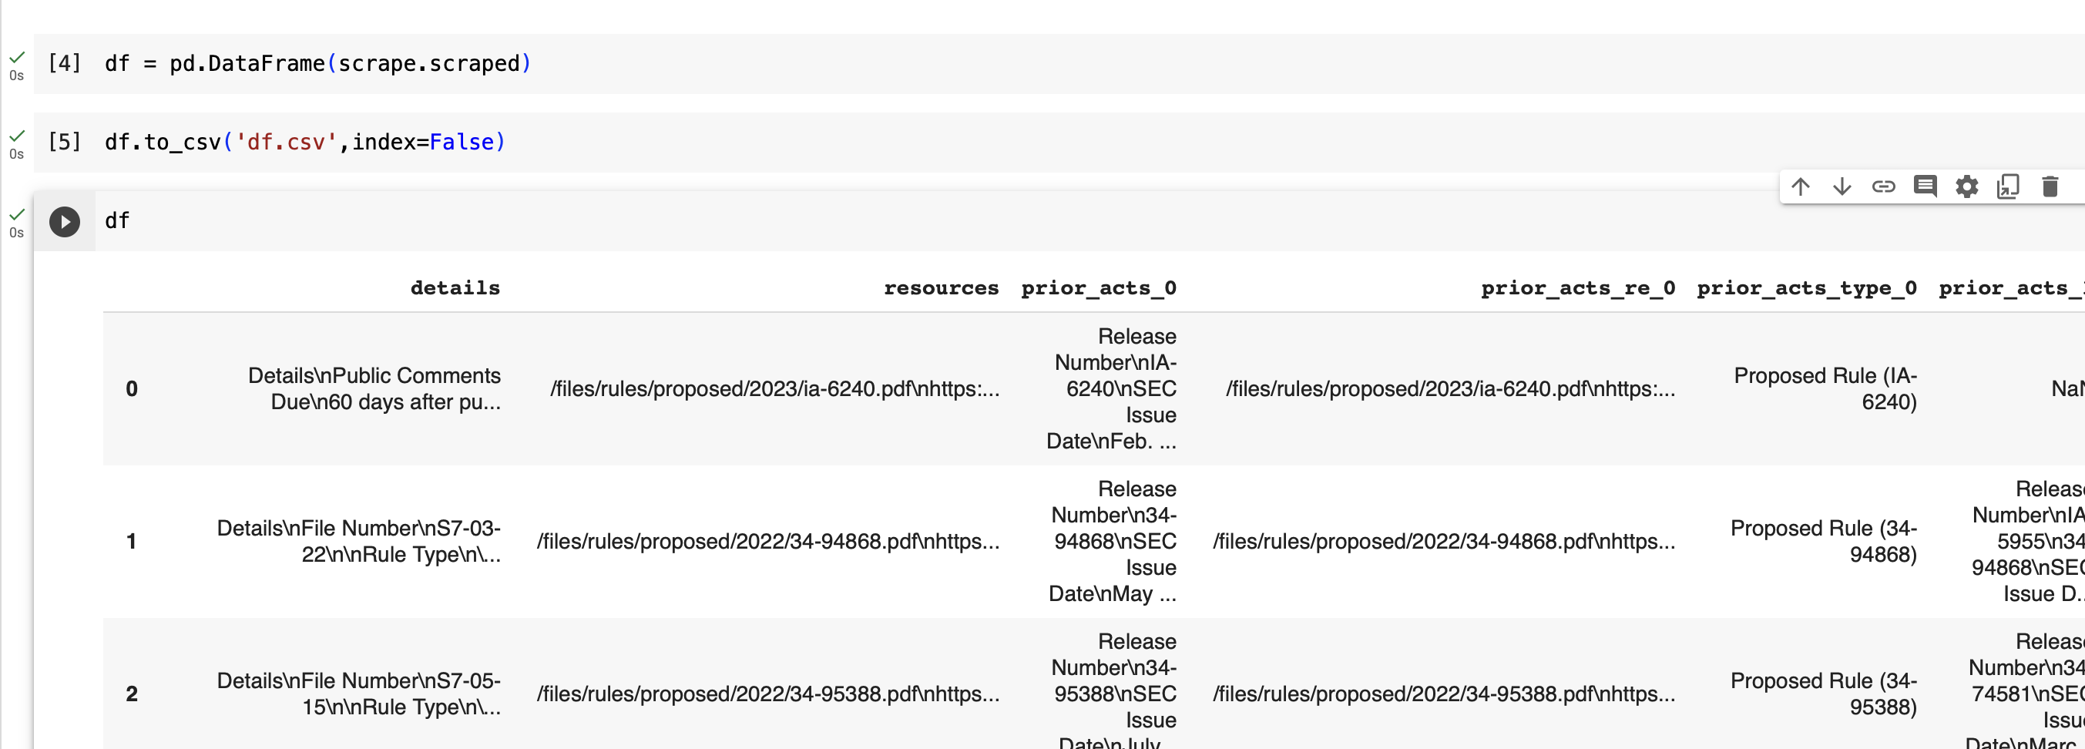2085x749 pixels.
Task: Open cell editor settings gear
Action: click(1967, 187)
